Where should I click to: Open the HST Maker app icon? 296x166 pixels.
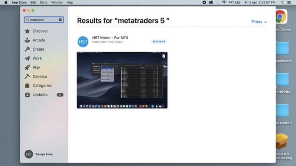(x=83, y=41)
